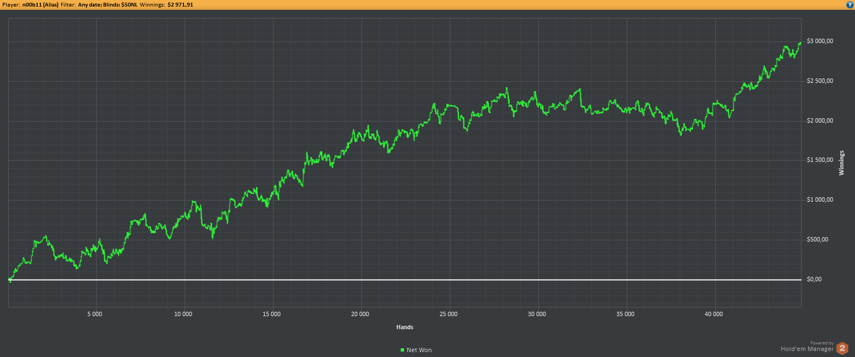Click the $1 500,00 axis label
The width and height of the screenshot is (855, 357).
click(820, 160)
